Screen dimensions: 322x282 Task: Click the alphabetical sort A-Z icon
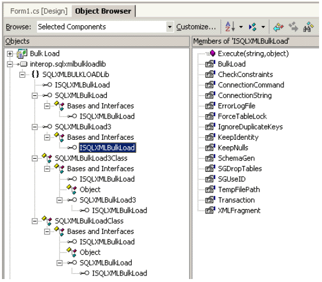[230, 27]
